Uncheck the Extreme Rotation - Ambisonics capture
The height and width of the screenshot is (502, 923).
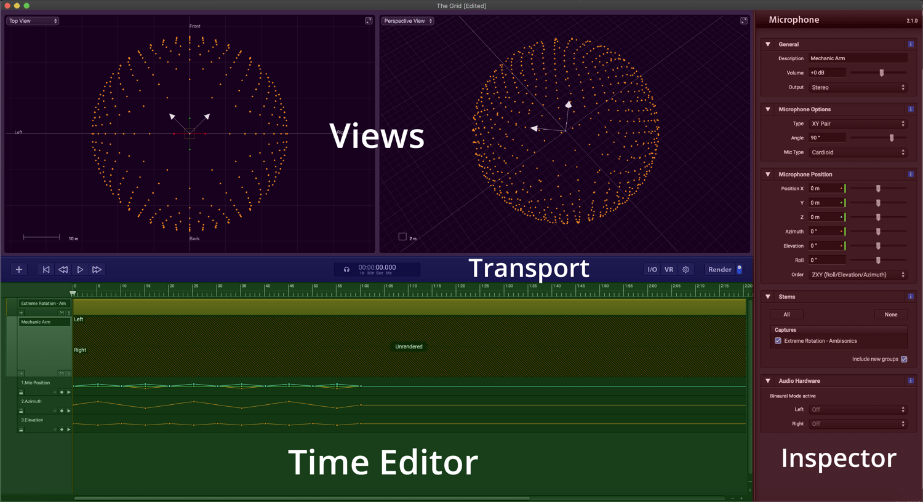(778, 340)
